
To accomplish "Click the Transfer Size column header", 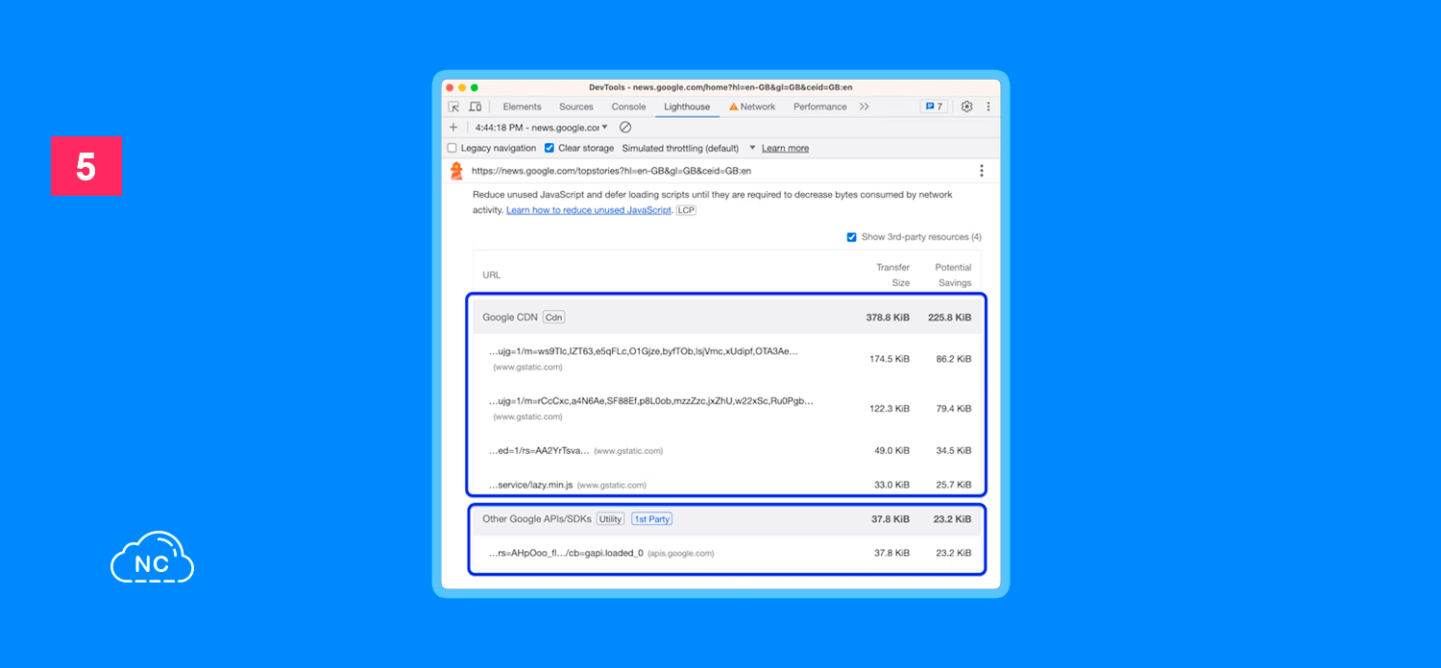I will point(892,274).
